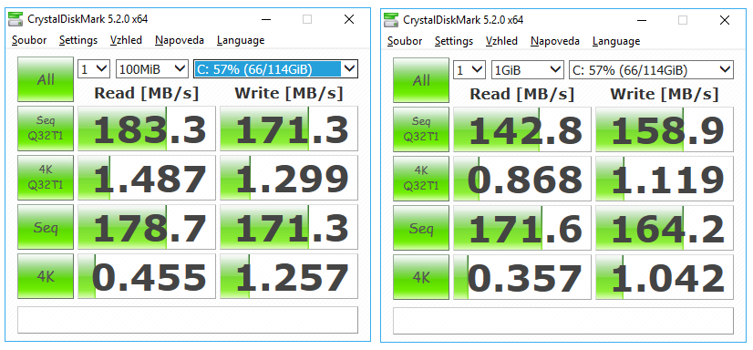Open Language menu in left window
This screenshot has height=350, width=753.
241,41
